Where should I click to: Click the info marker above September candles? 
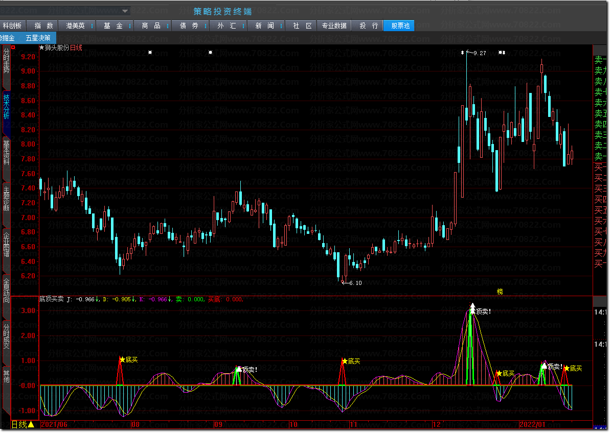(x=211, y=52)
